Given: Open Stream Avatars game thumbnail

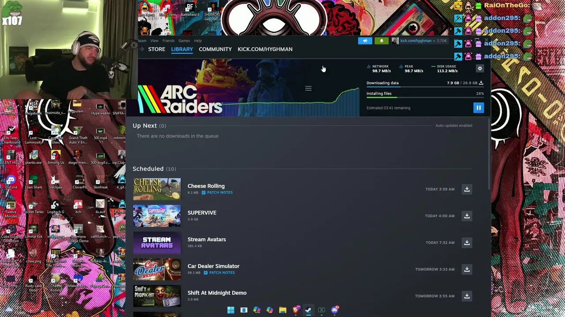Looking at the screenshot, I should point(157,243).
